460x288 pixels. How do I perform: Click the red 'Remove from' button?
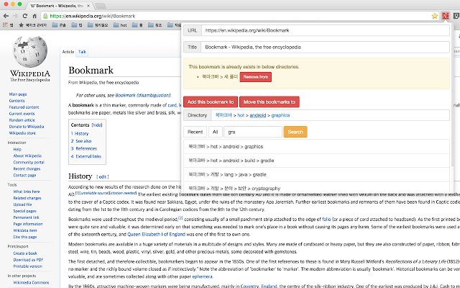(256, 77)
